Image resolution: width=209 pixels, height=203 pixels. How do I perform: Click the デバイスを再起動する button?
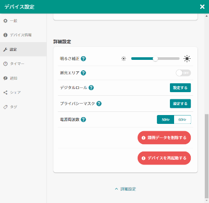(164, 158)
